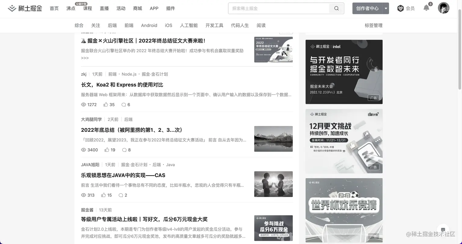This screenshot has height=244, width=462.
Task: Open the 2022年终总结征文大赛 article title
Action: [x=143, y=41]
